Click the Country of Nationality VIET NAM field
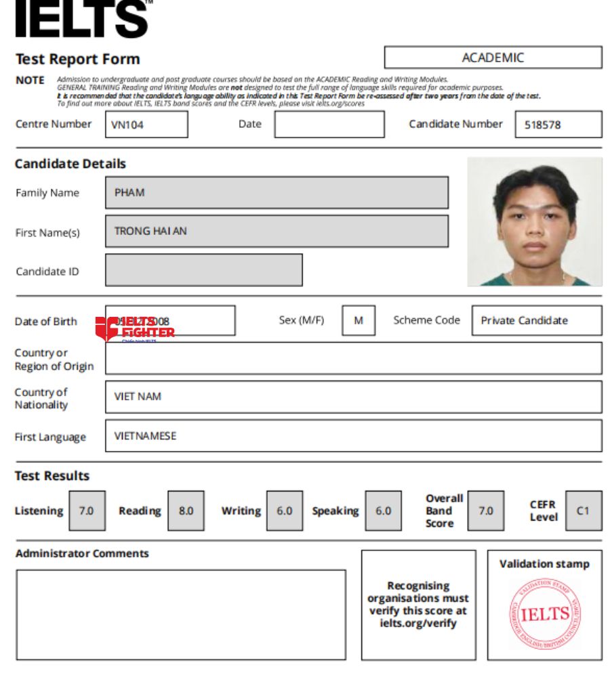The image size is (610, 677). click(354, 397)
